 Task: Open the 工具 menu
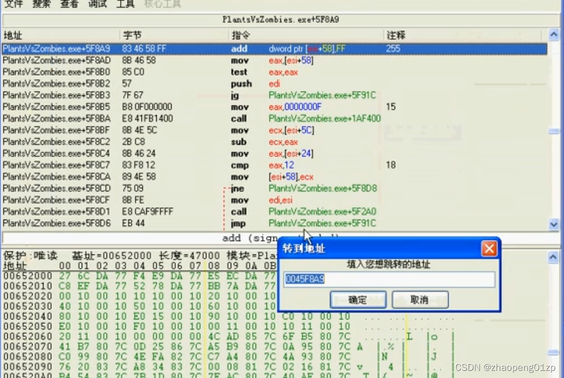tap(125, 4)
